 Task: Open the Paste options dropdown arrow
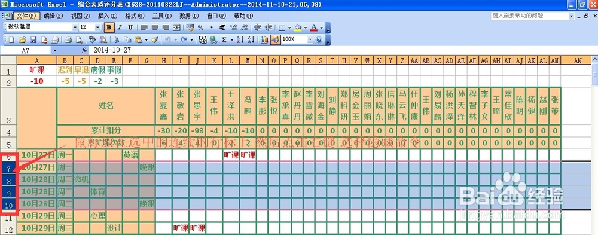pyautogui.click(x=146, y=39)
